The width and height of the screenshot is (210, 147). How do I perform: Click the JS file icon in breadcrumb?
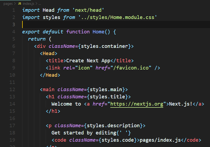pos(20,4)
